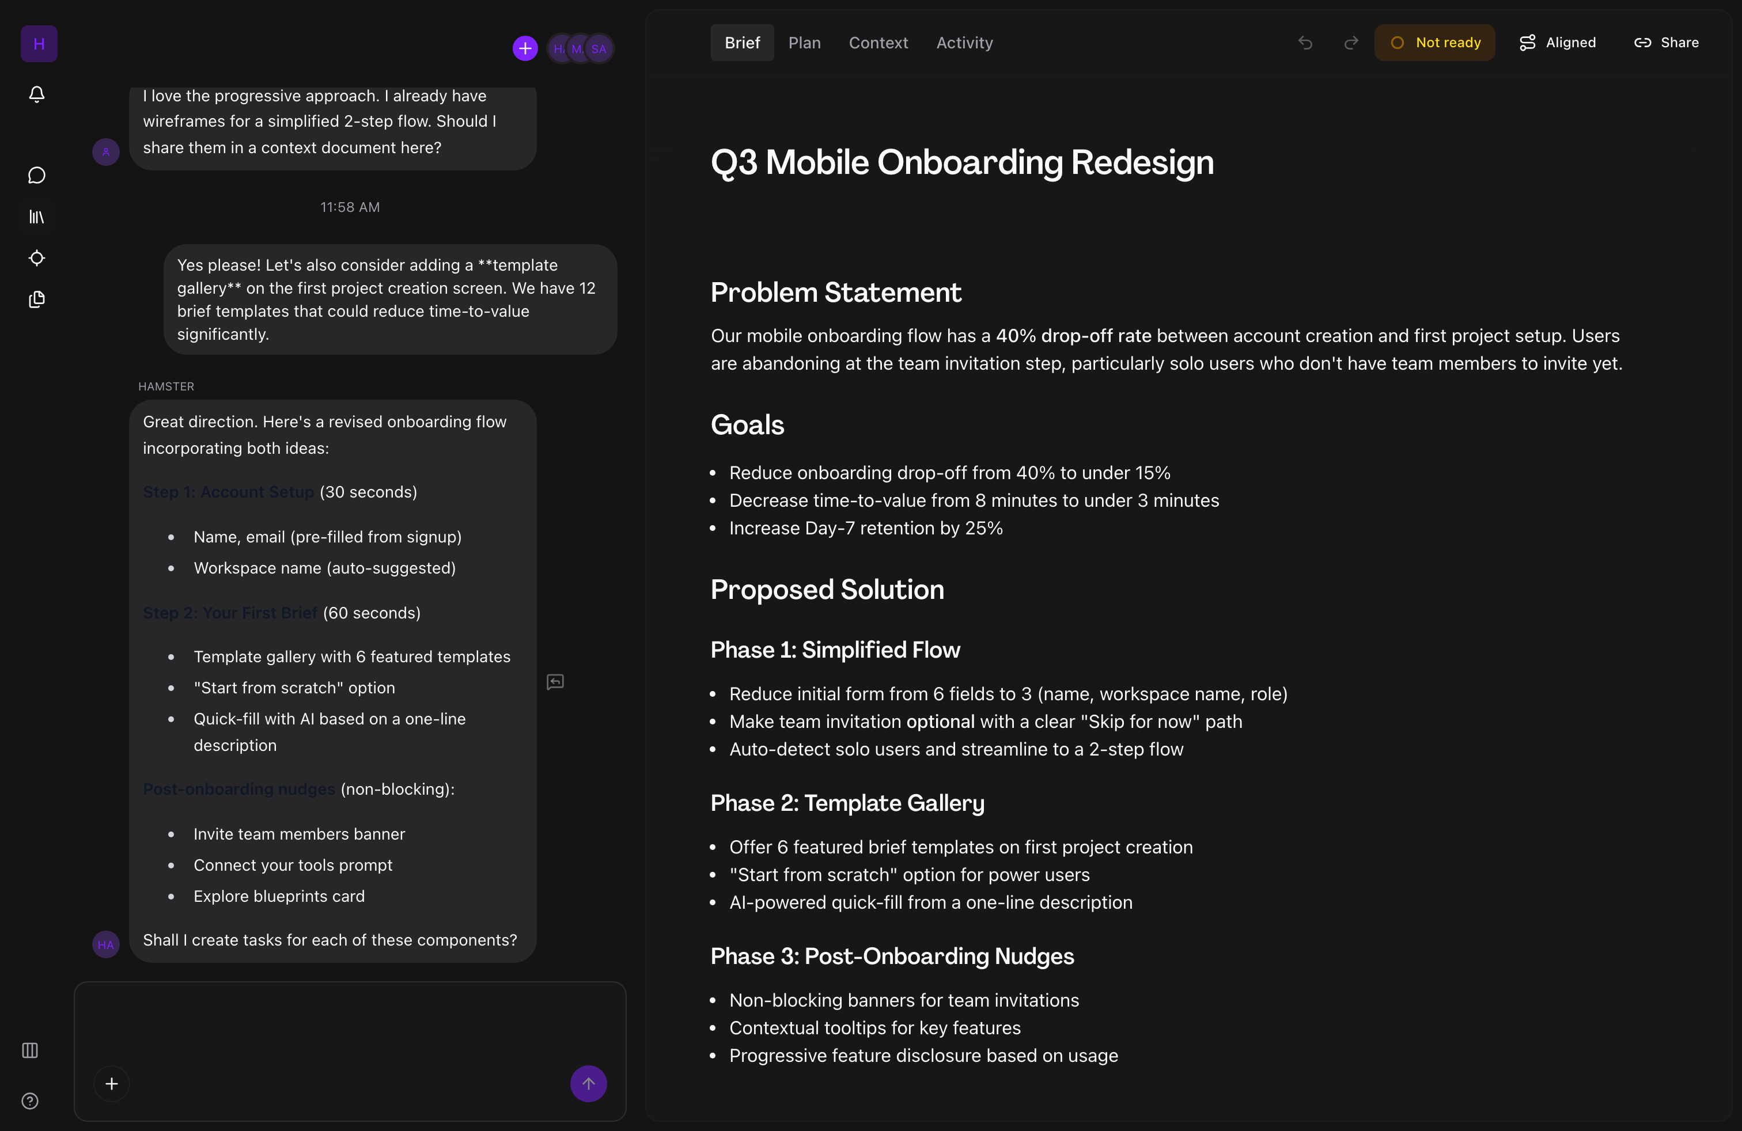1742x1131 pixels.
Task: Open the Activity tab
Action: coord(963,43)
